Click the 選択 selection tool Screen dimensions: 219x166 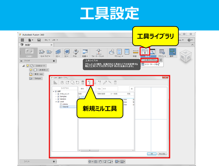tap(172, 53)
